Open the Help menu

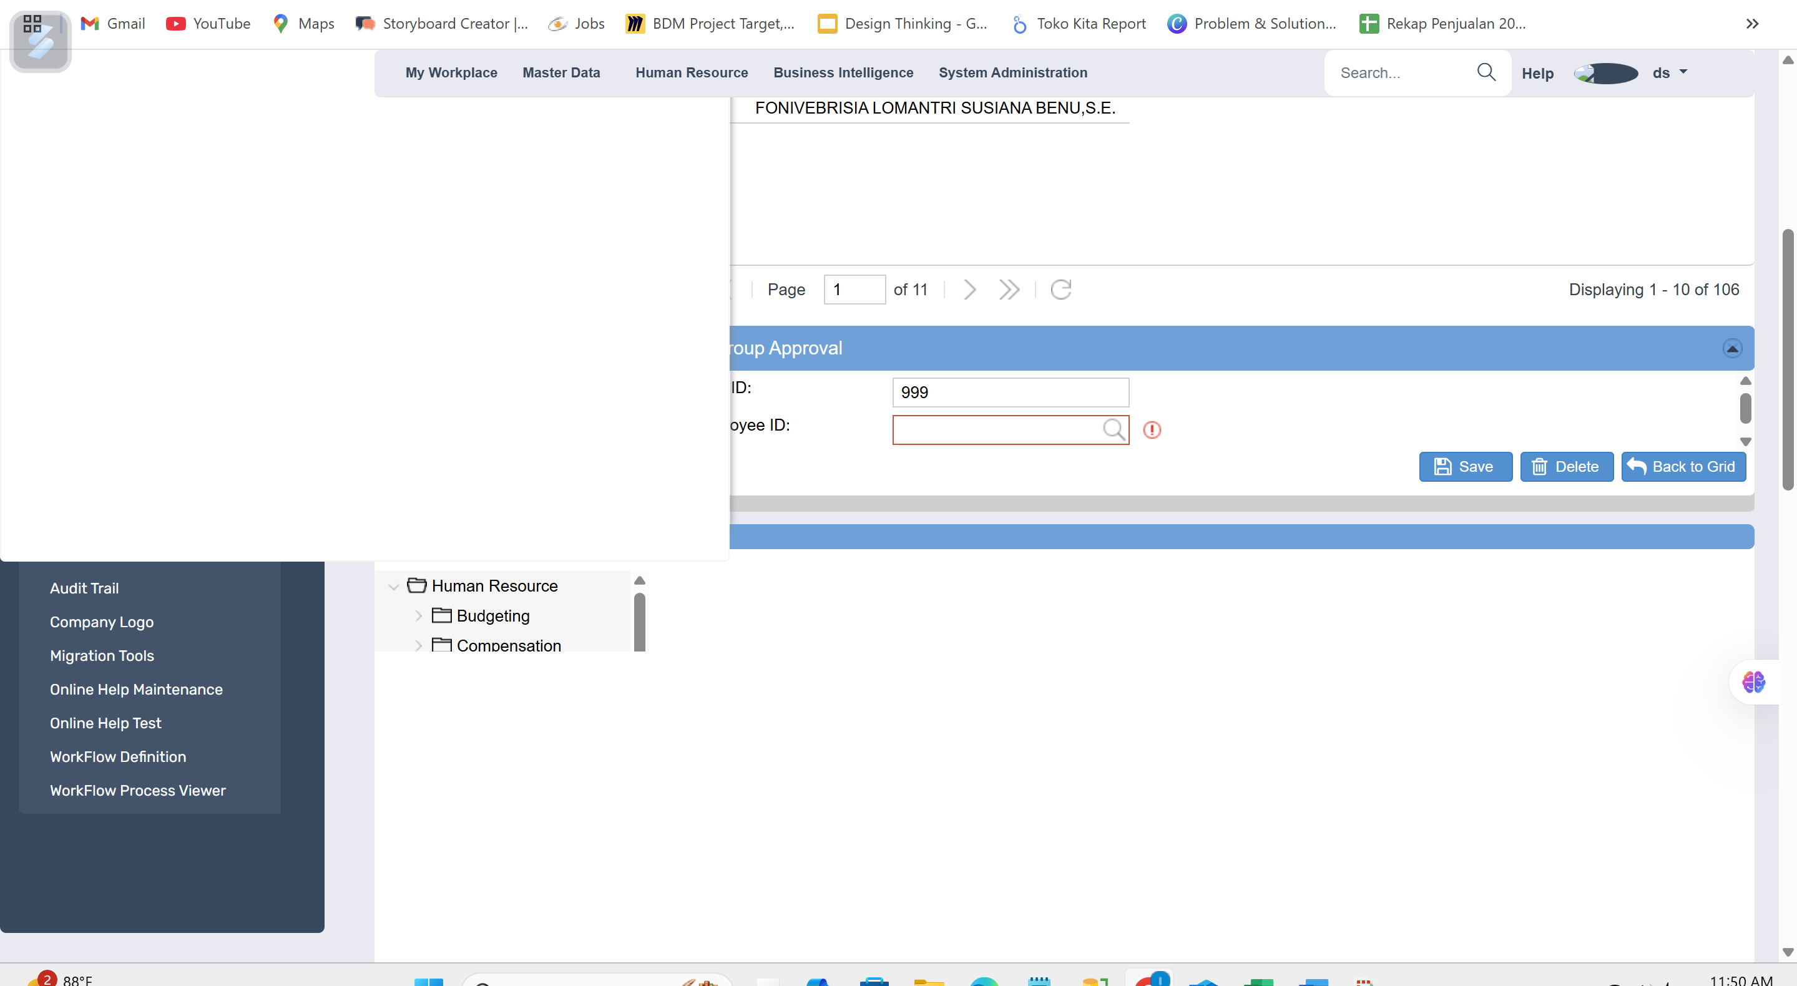[1537, 73]
